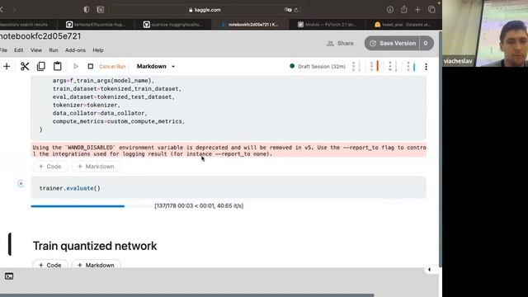
Task: Click the horizontal scrollbar at the bottom
Action: coord(187,295)
